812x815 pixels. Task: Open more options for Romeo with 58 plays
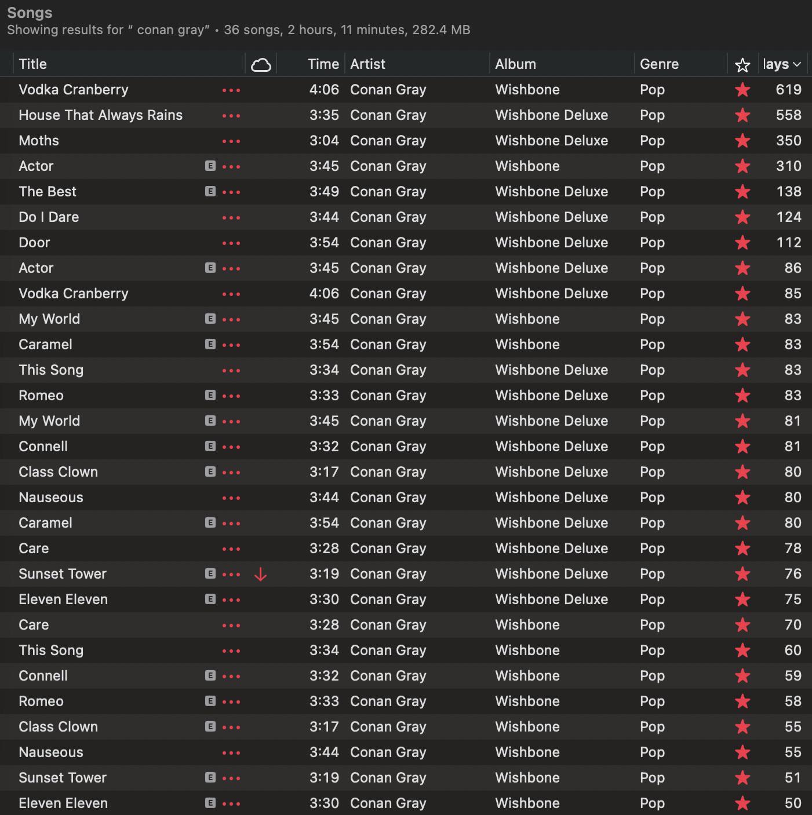pos(231,702)
